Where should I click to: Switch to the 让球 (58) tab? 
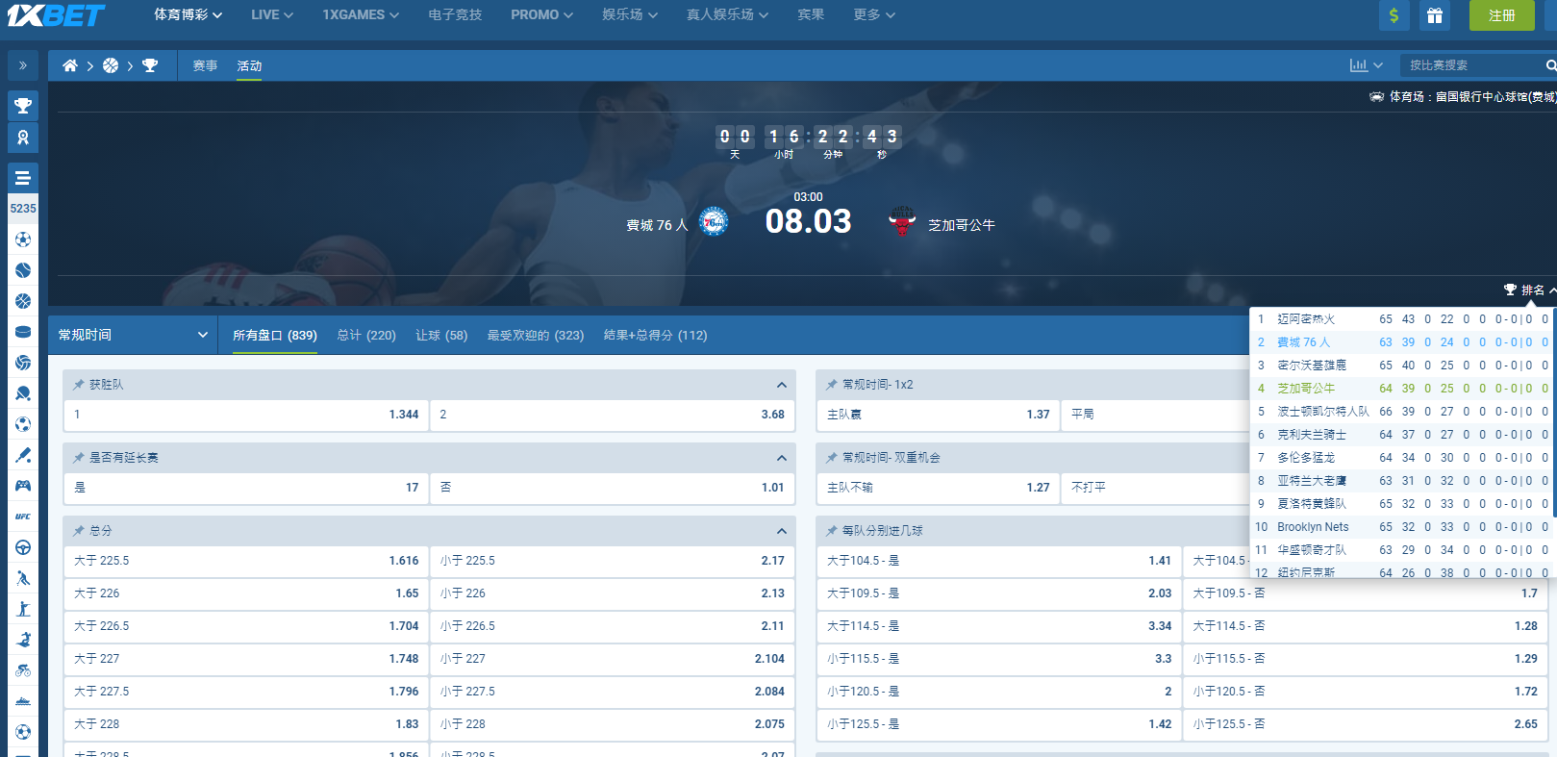coord(440,335)
